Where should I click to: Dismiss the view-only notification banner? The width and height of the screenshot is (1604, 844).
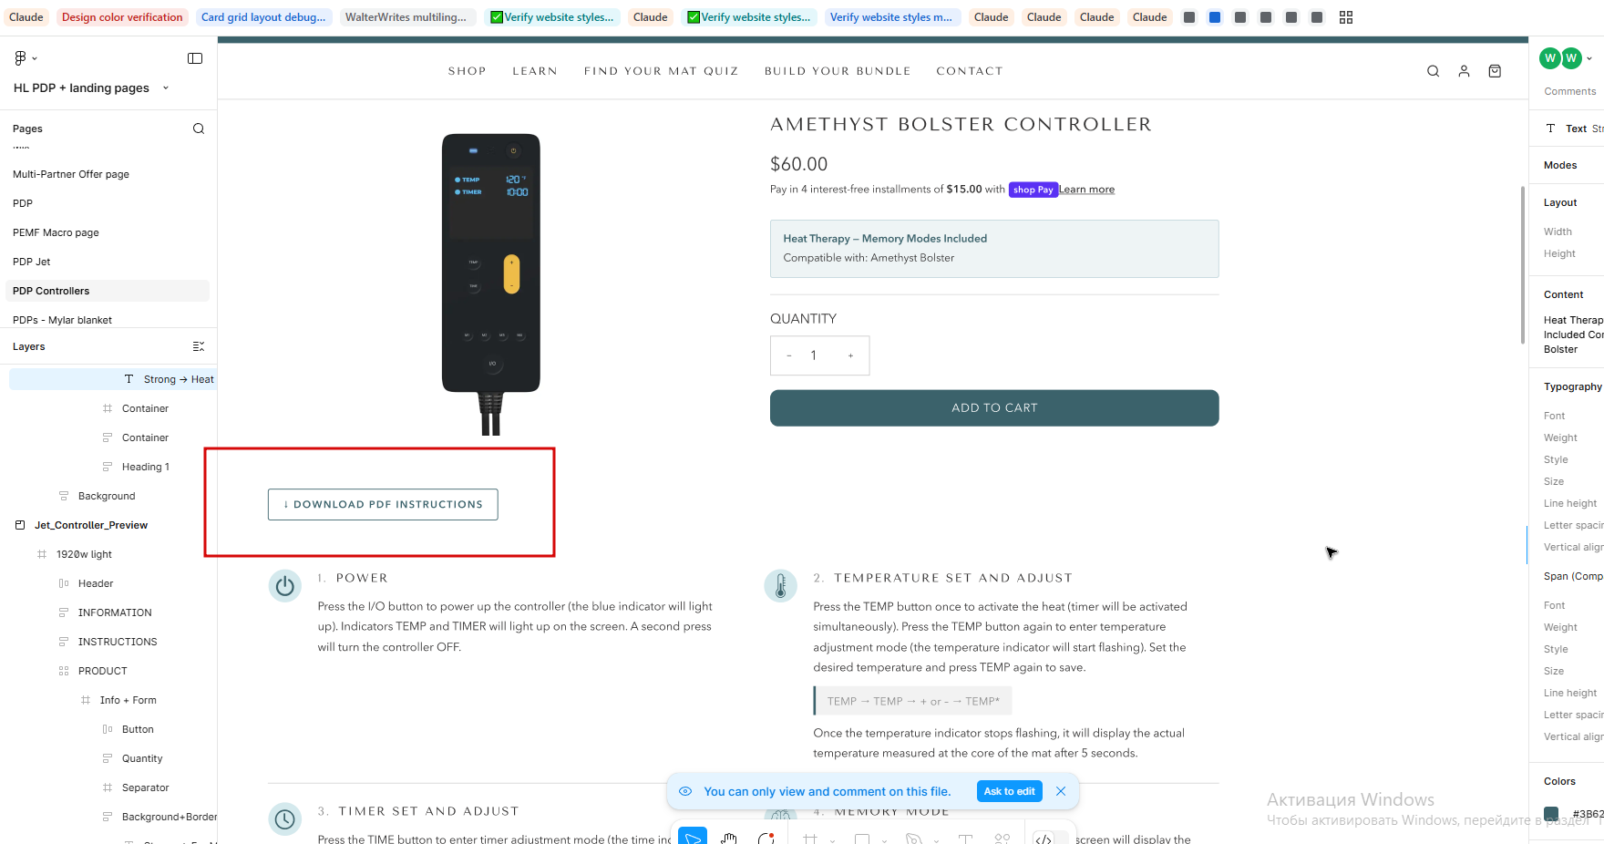tap(1061, 791)
